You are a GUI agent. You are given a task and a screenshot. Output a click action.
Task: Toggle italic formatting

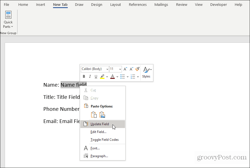90,76
